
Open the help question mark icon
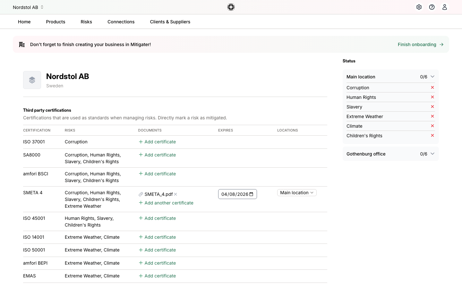tap(432, 7)
